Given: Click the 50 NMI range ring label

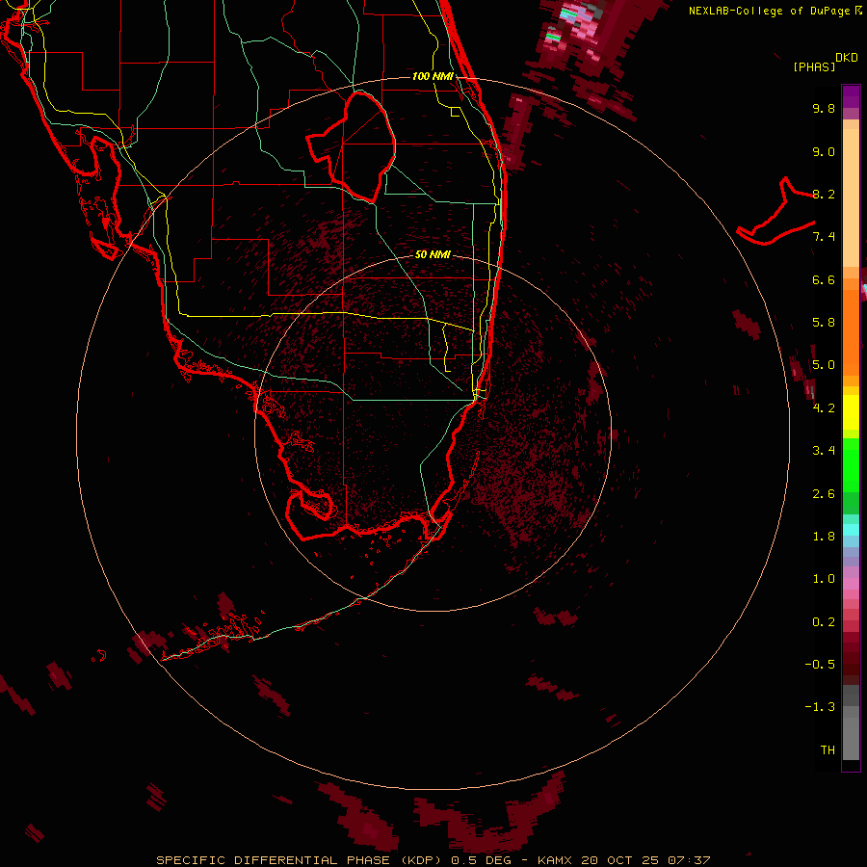Looking at the screenshot, I should (433, 254).
